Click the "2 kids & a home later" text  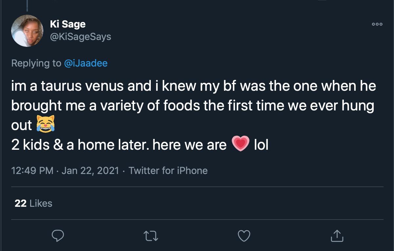(x=79, y=145)
